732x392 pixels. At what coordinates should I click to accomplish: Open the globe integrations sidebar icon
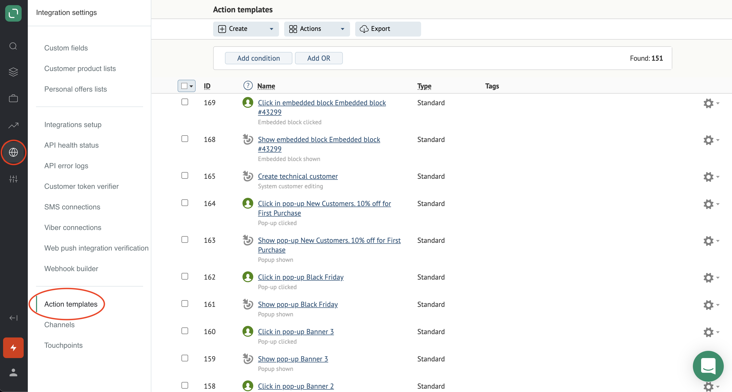pos(13,152)
